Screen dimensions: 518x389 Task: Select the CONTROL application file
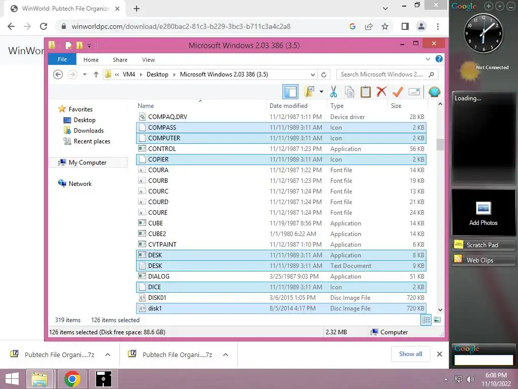(x=281, y=149)
